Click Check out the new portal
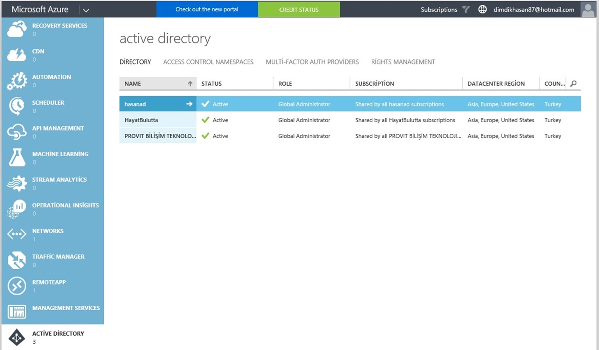The height and width of the screenshot is (350, 599). coord(207,9)
